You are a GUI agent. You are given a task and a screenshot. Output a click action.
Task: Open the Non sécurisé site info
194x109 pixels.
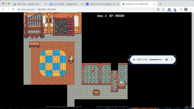point(26,9)
